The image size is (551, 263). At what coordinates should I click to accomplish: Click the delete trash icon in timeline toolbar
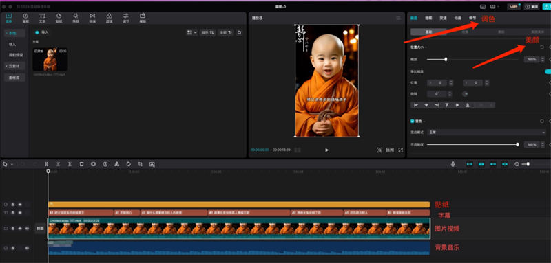point(81,164)
